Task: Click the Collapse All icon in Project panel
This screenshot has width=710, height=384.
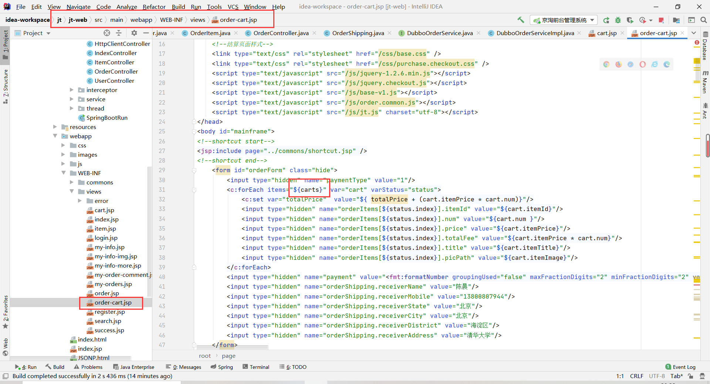Action: 119,33
